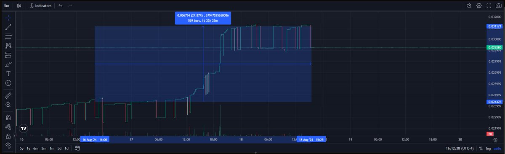Image resolution: width=505 pixels, height=154 pixels.
Task: Select the crosshair cursor tool
Action: click(x=8, y=18)
